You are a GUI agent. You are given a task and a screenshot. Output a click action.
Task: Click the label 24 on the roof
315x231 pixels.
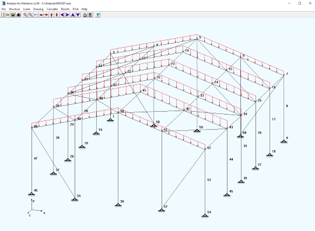pyautogui.click(x=216, y=82)
